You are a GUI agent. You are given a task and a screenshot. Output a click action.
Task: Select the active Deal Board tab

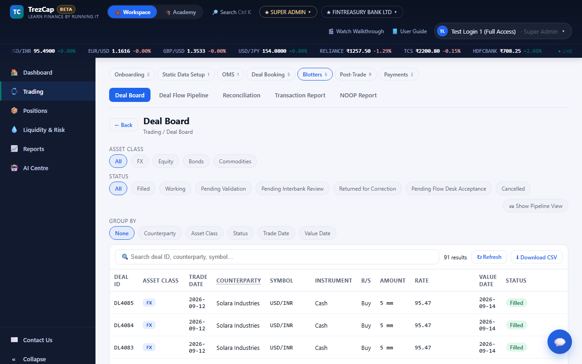(x=130, y=95)
